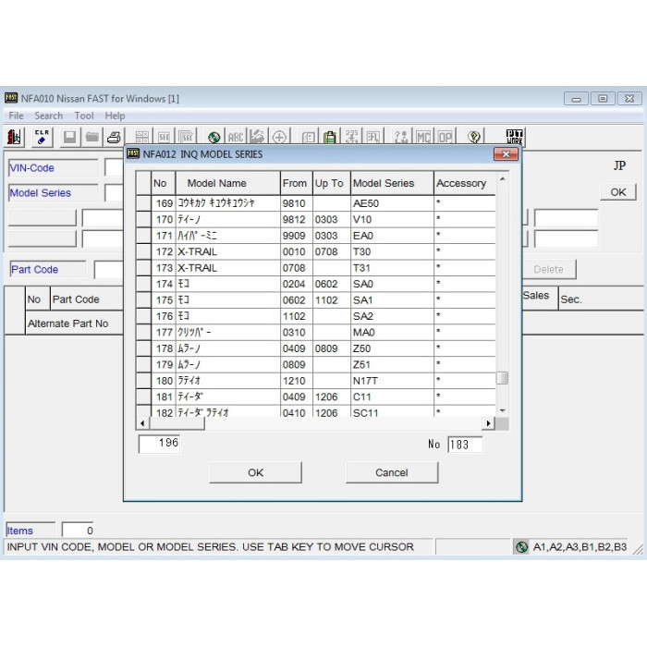Image resolution: width=647 pixels, height=647 pixels.
Task: Click the OP toolbar icon
Action: tap(446, 137)
